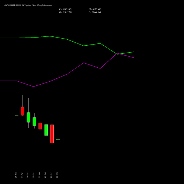Select the 06 Oct date label
The height and width of the screenshot is (184, 184).
pos(39,175)
